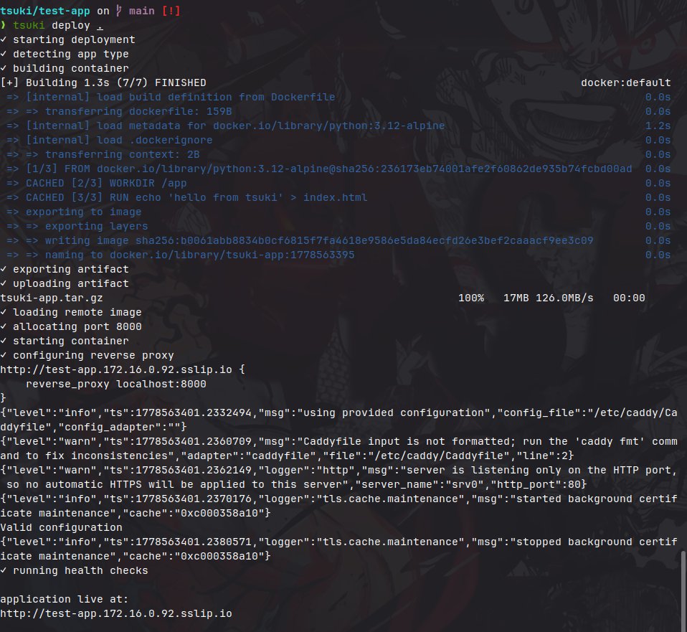Viewport: 687px width, 632px height.
Task: Click '[+] Building 1.3s (7/7) FINISHED'
Action: (x=103, y=82)
